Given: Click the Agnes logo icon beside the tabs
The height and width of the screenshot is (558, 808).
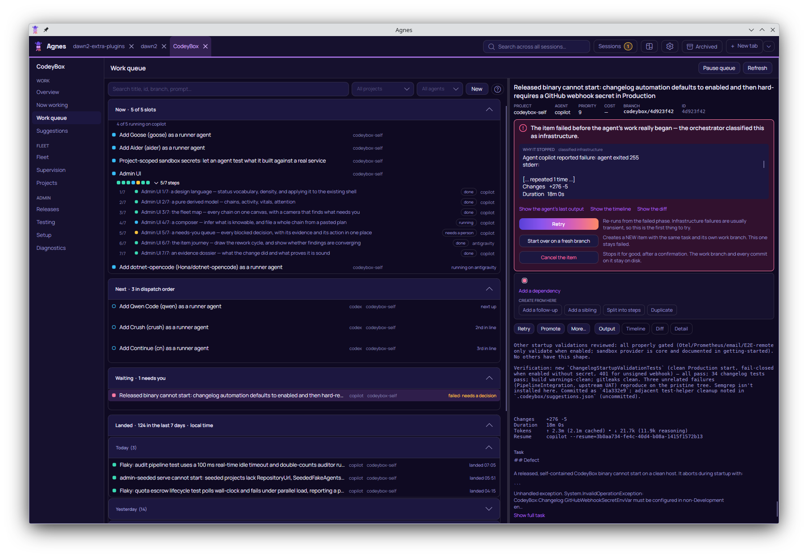Looking at the screenshot, I should pyautogui.click(x=38, y=46).
